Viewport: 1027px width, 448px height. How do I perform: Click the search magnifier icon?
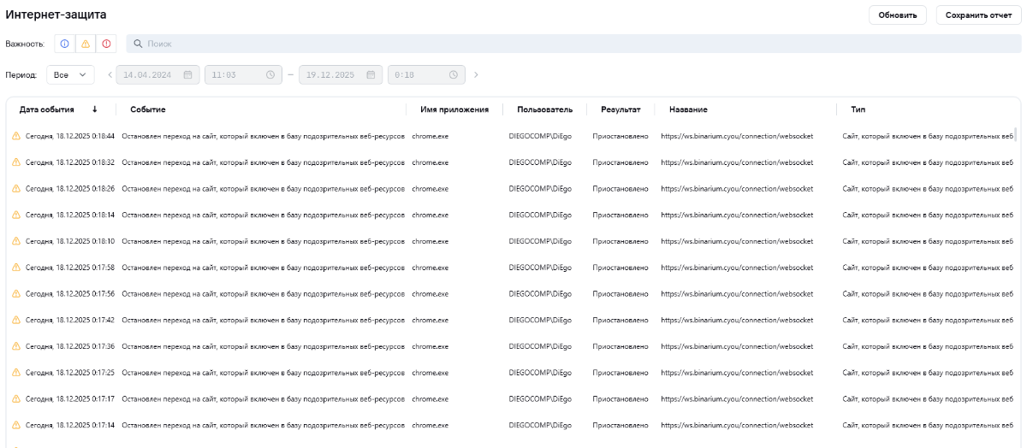[138, 44]
